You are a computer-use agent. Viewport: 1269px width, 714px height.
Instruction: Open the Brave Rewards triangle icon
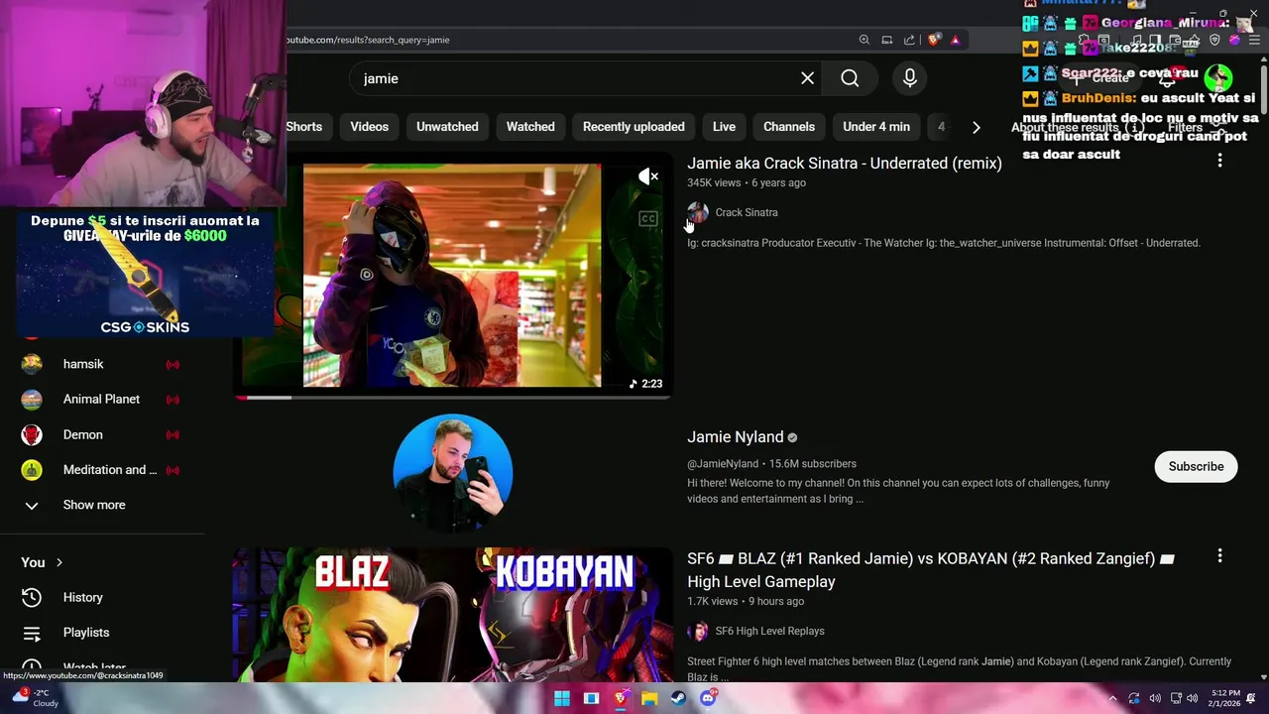pos(955,40)
